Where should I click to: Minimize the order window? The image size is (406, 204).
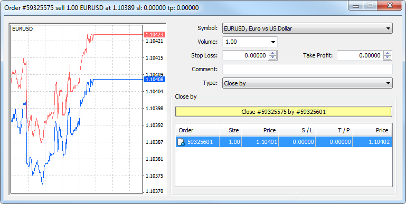coord(356,6)
